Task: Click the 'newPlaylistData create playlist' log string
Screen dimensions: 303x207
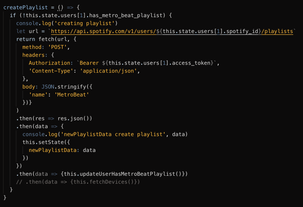Action: (x=113, y=134)
